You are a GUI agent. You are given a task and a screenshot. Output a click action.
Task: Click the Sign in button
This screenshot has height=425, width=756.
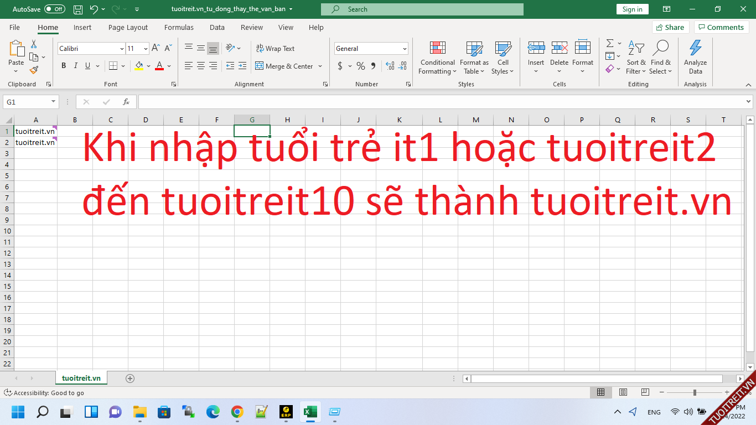pos(632,9)
